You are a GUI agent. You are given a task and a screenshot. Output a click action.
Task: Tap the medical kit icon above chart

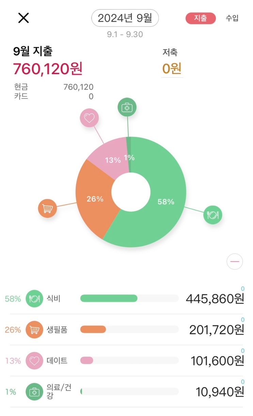(x=127, y=108)
